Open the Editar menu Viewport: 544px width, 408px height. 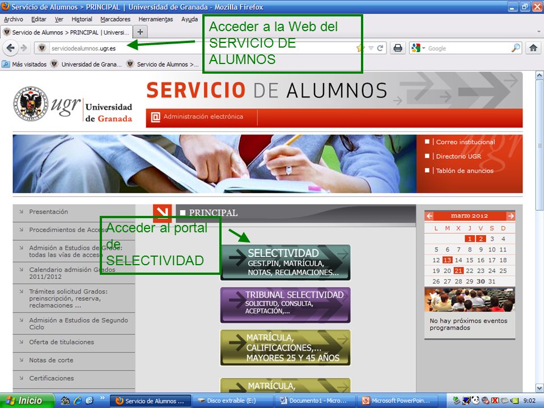point(39,19)
